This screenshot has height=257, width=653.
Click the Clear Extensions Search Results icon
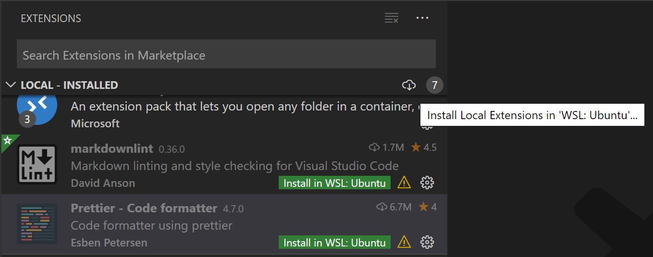click(392, 19)
